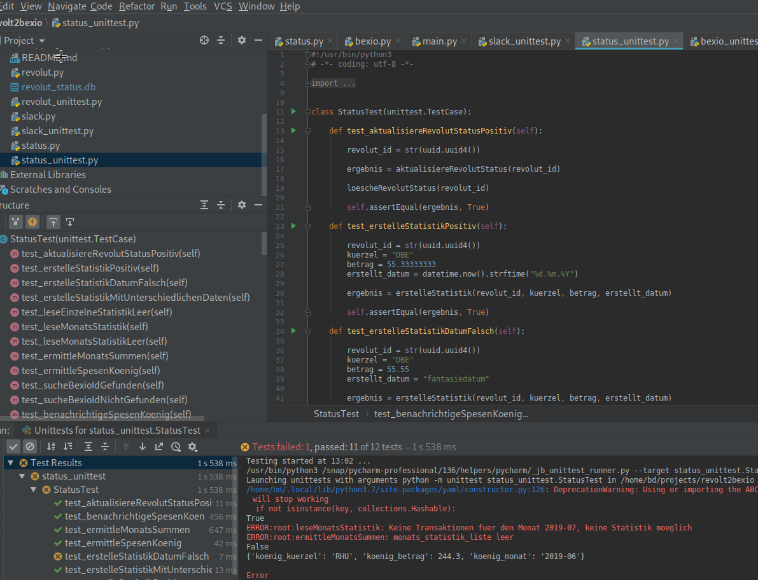Fold test_aktualisiereRevolutStatusPositiv method in editor

(x=307, y=131)
